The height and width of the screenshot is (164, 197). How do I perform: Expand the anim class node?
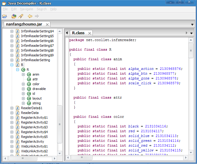coord(23,75)
